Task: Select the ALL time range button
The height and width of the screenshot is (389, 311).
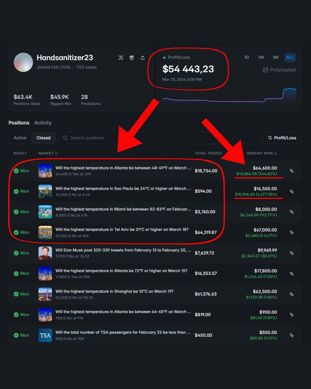Action: 290,57
